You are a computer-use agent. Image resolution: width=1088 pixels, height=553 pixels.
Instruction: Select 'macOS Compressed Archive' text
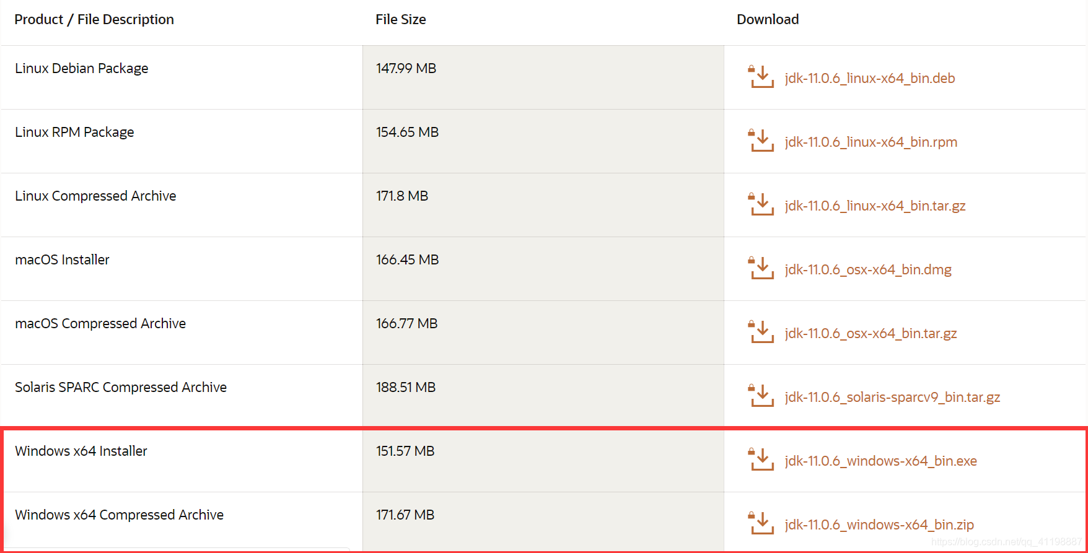pos(100,324)
